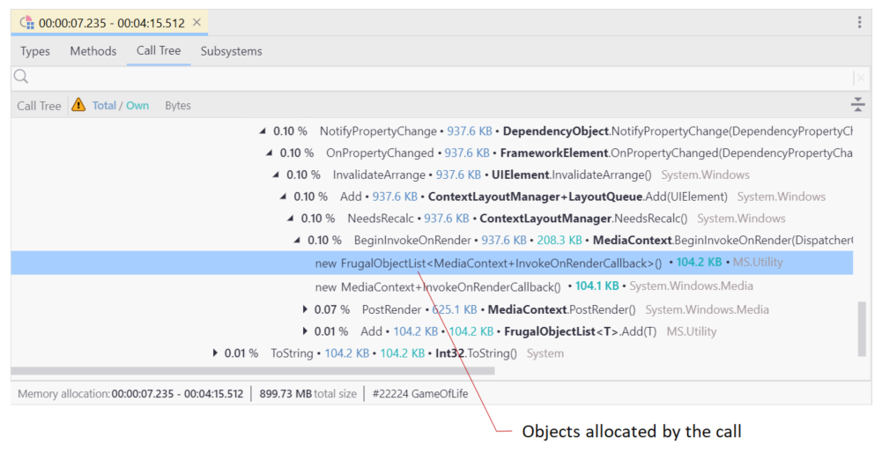Switch to the Types tab
Viewport: 882px width, 453px height.
coord(35,51)
